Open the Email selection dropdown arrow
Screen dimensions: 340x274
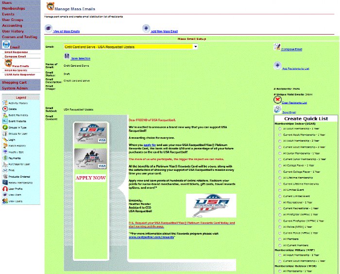tap(195, 47)
